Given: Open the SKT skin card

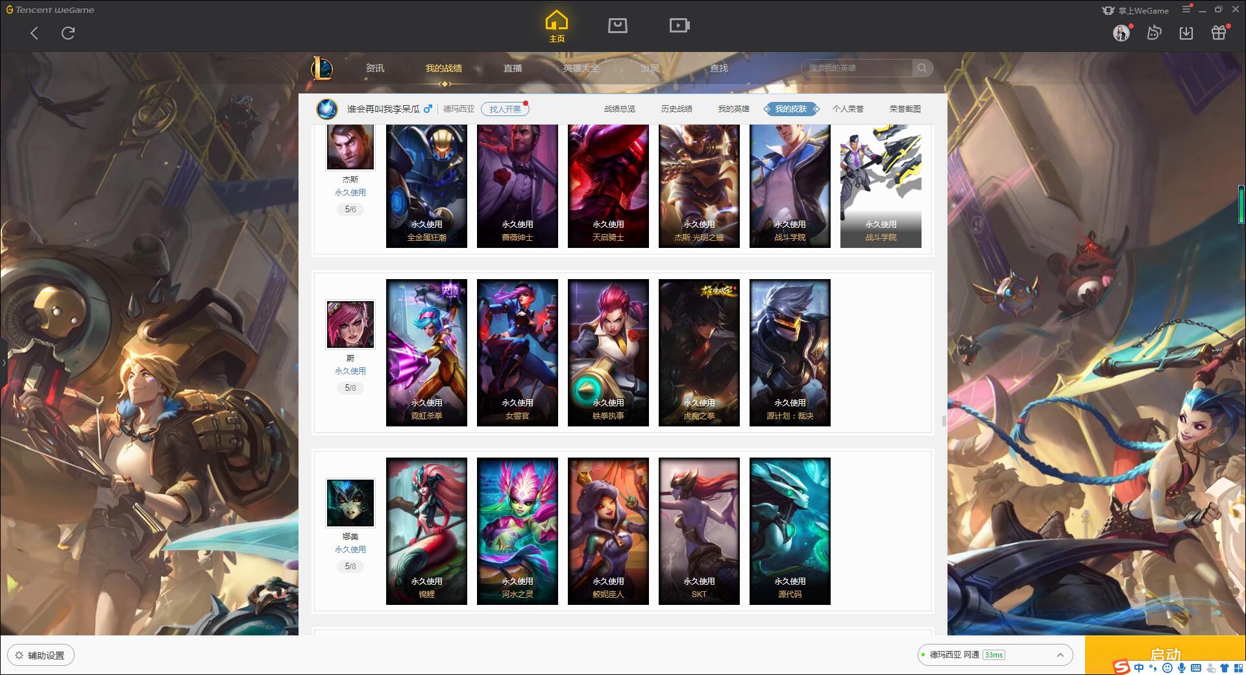Looking at the screenshot, I should [x=699, y=531].
